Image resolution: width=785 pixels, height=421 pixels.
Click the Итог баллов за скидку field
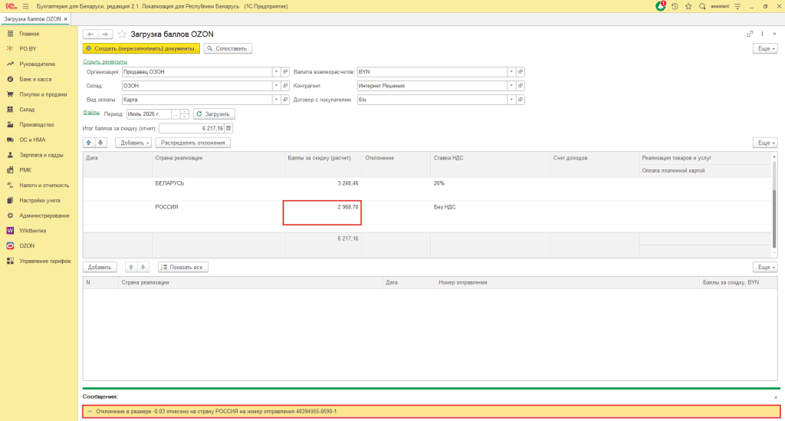coord(192,128)
